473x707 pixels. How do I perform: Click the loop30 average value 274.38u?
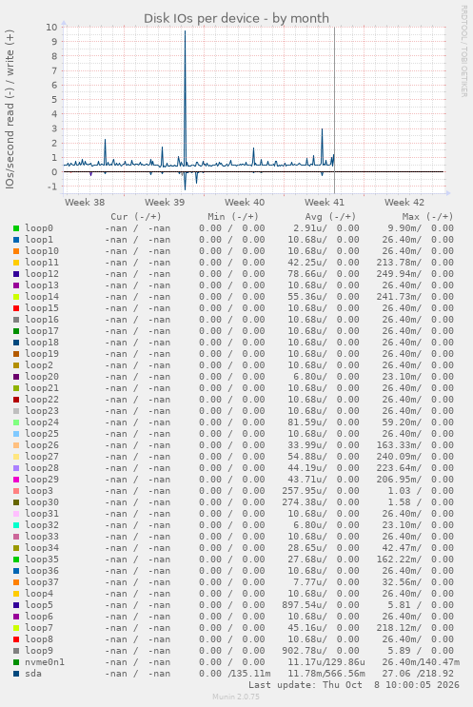(305, 502)
